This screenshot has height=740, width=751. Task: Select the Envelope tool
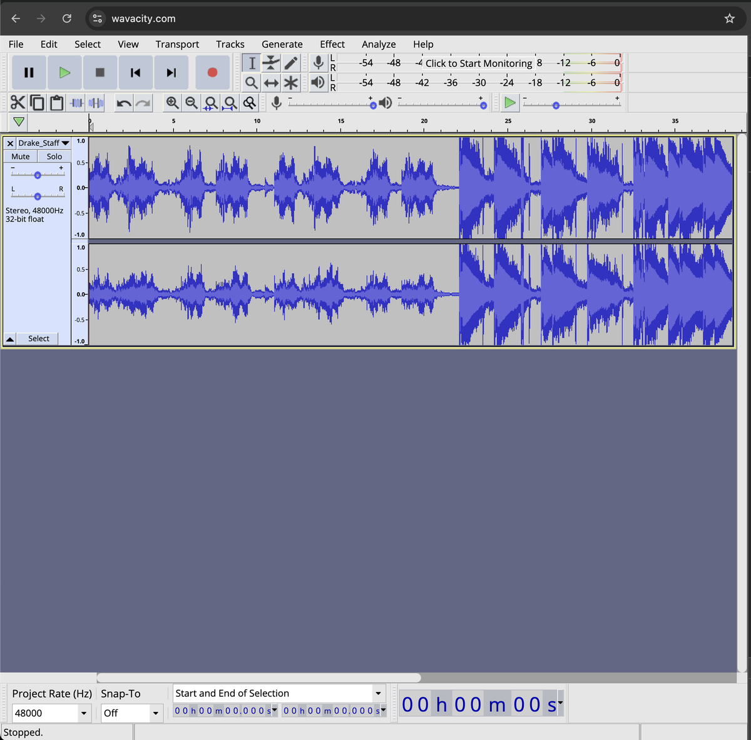[x=271, y=63]
